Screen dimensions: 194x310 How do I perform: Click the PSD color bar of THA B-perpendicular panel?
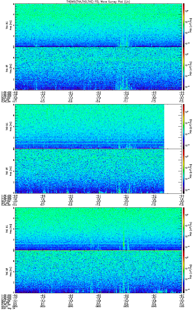point(184,25)
